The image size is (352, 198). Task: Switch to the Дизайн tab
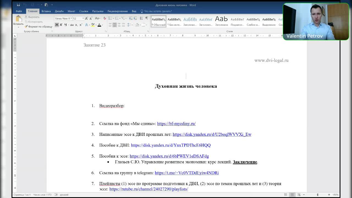pyautogui.click(x=59, y=11)
